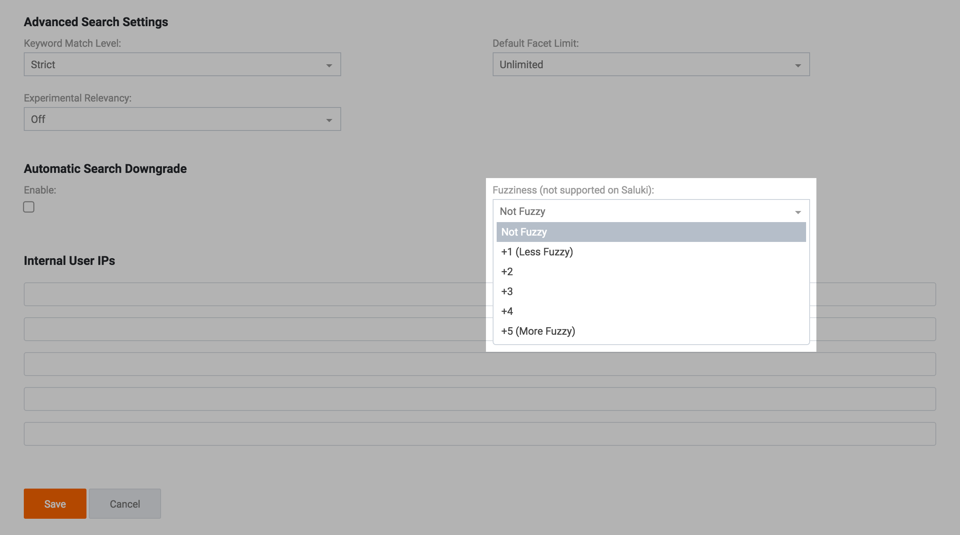Click the first Internal User IPs field
960x535 pixels.
(x=254, y=294)
